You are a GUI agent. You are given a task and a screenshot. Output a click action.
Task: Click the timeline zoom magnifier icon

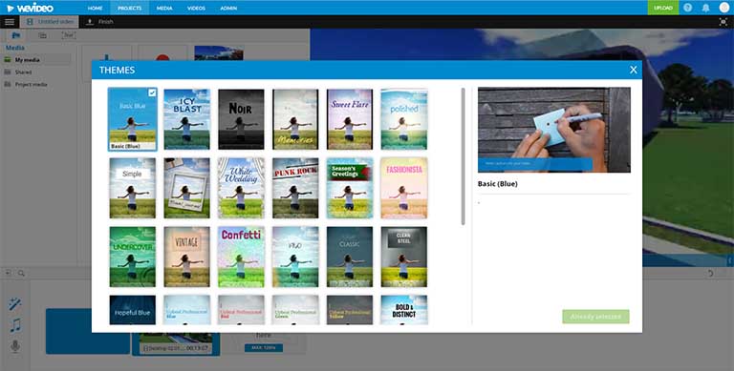pos(21,274)
